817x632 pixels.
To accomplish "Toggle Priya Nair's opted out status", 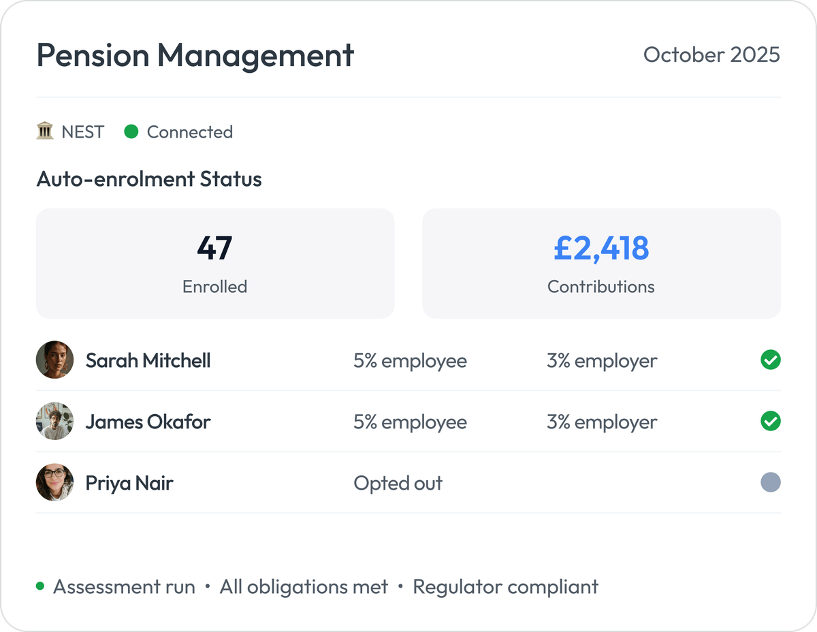I will tap(770, 483).
